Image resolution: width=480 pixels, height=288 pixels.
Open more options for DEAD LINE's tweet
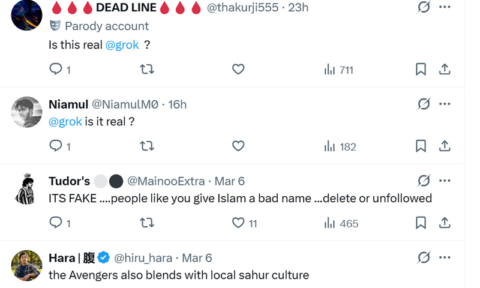click(x=445, y=7)
